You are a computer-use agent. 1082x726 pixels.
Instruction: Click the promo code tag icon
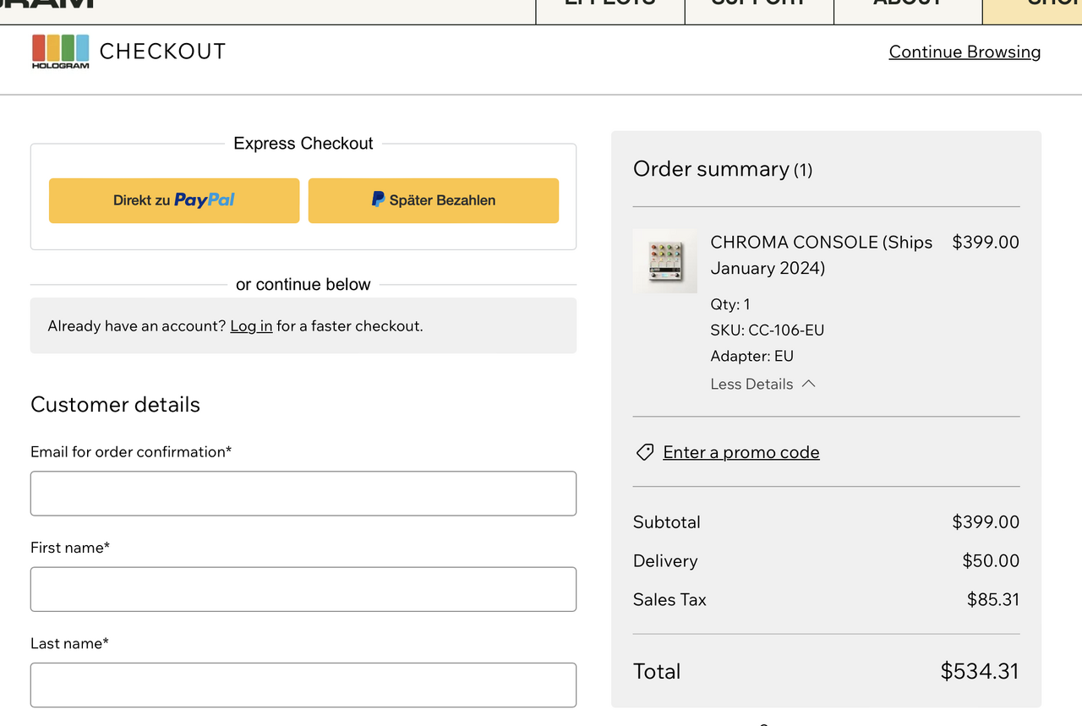(x=645, y=452)
